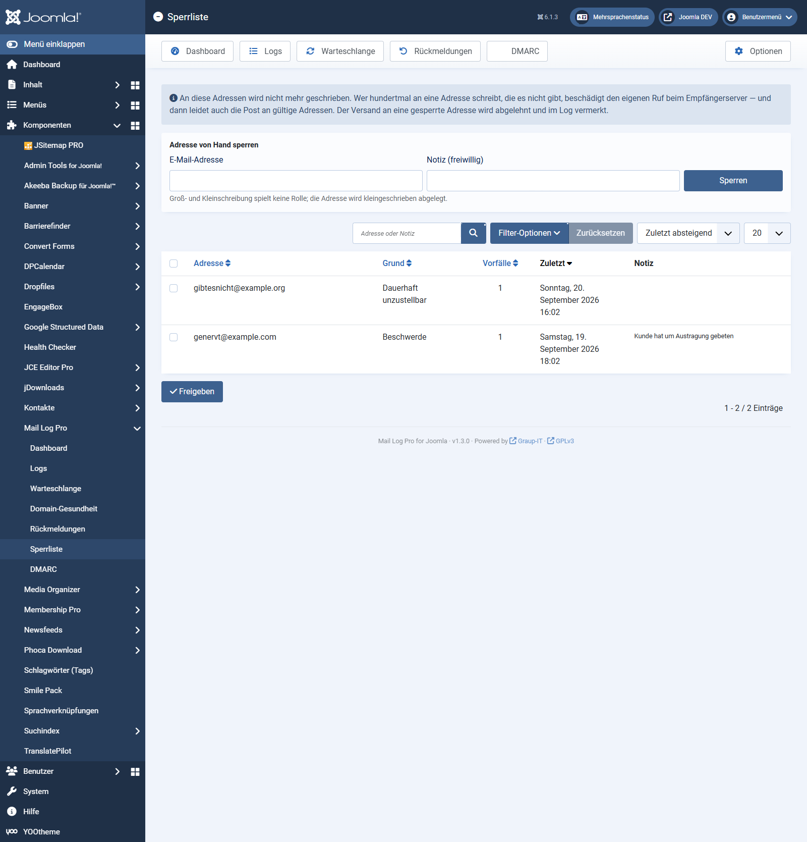Check the select-all checkbox in table header

tap(174, 264)
